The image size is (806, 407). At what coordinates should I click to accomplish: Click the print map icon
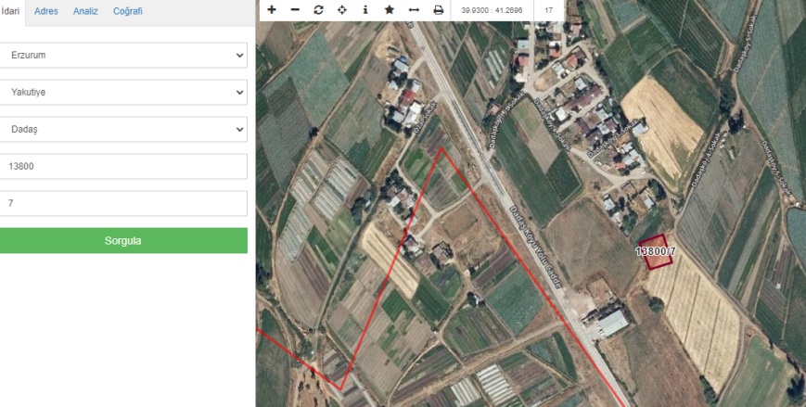coord(438,10)
